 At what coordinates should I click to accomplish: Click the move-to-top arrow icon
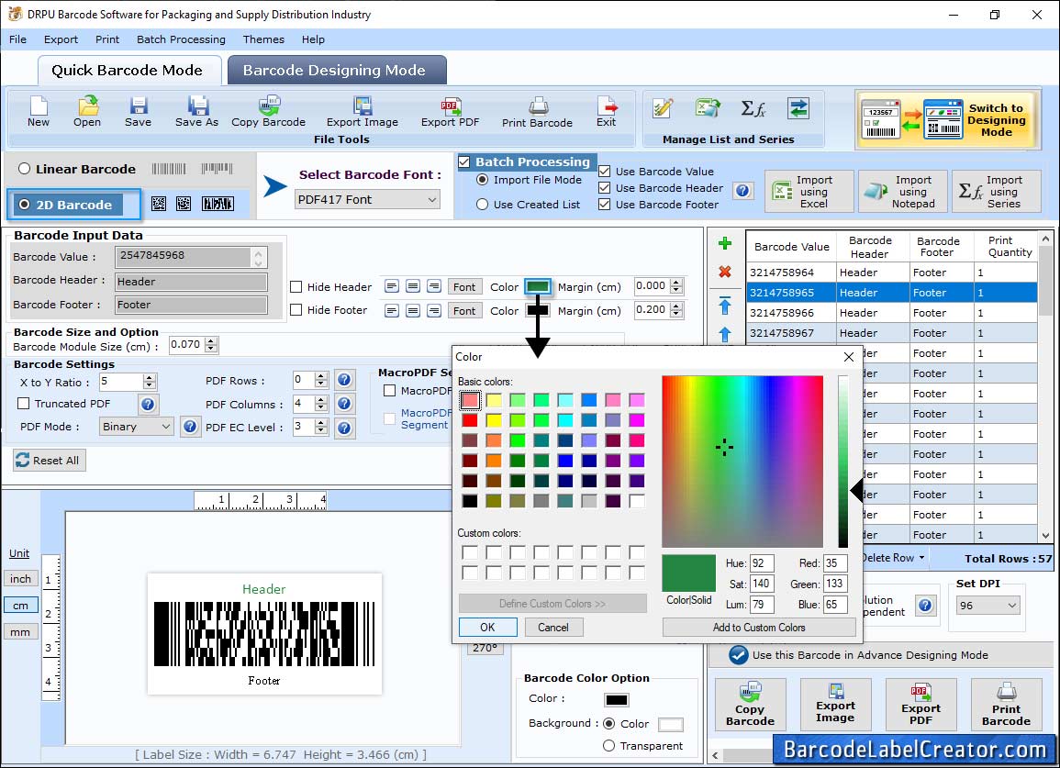pyautogui.click(x=725, y=306)
